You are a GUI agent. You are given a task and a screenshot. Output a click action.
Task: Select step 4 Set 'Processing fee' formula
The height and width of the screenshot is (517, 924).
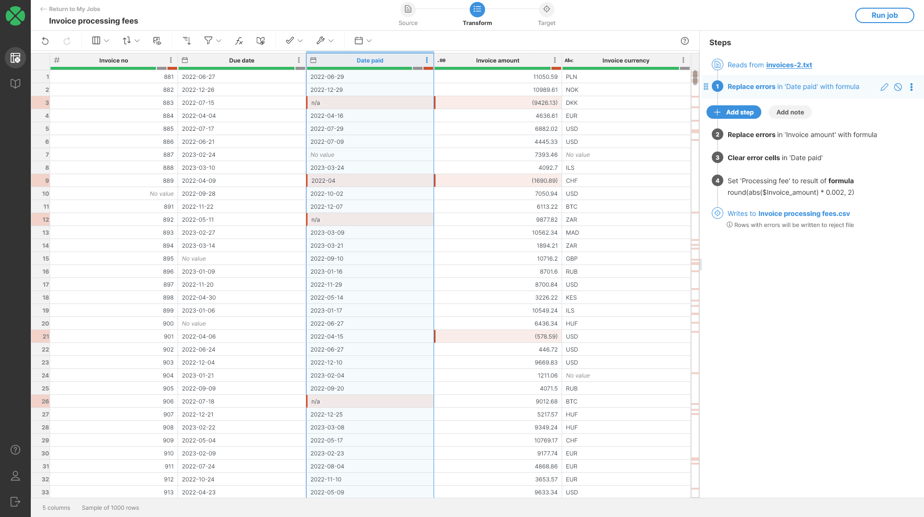click(790, 181)
